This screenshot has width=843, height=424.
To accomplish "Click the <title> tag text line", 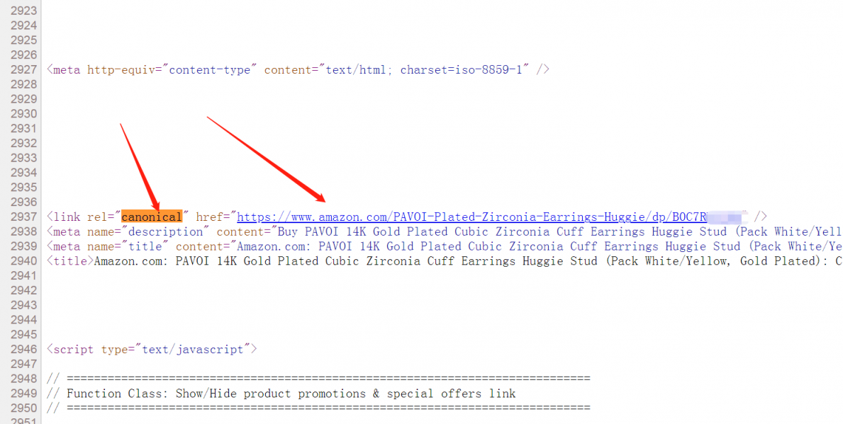I will tap(444, 261).
